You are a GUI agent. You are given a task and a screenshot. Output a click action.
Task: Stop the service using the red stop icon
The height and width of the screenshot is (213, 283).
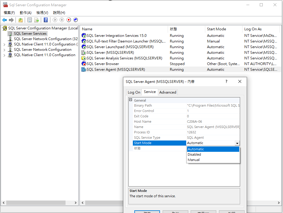69,20
